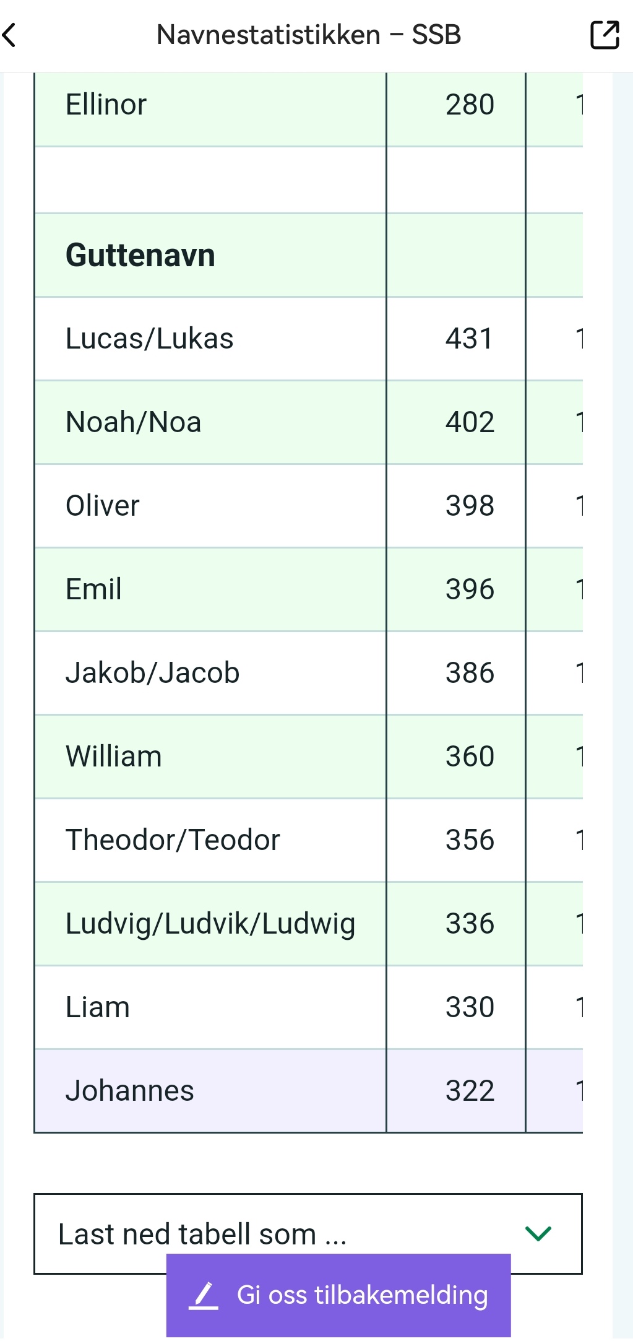Select the Liam table row
This screenshot has width=633, height=1341.
click(x=309, y=1007)
